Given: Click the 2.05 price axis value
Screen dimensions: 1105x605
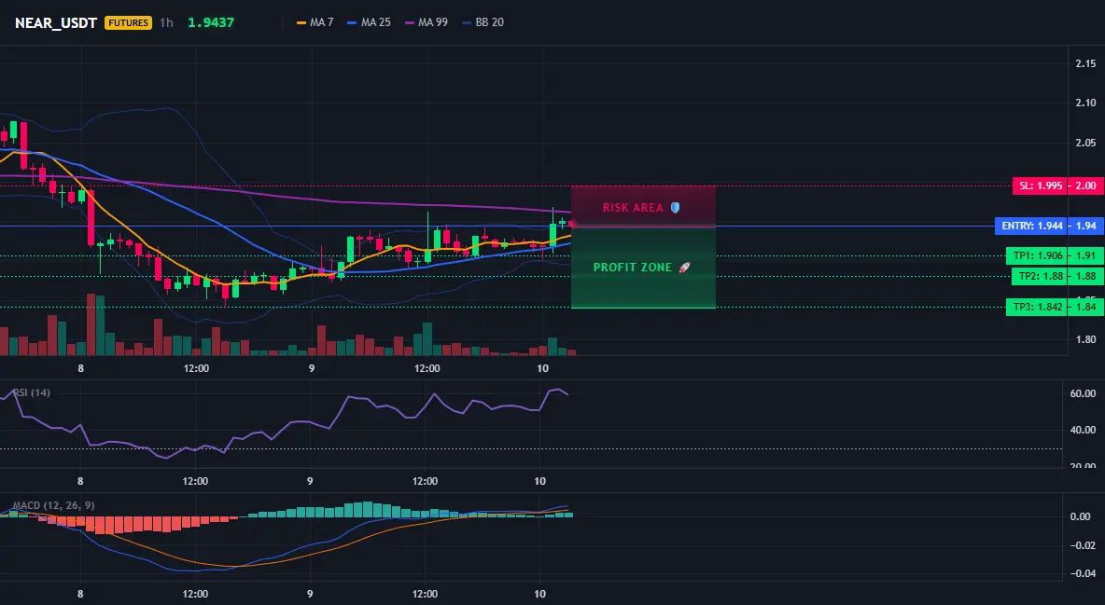Looking at the screenshot, I should point(1086,143).
